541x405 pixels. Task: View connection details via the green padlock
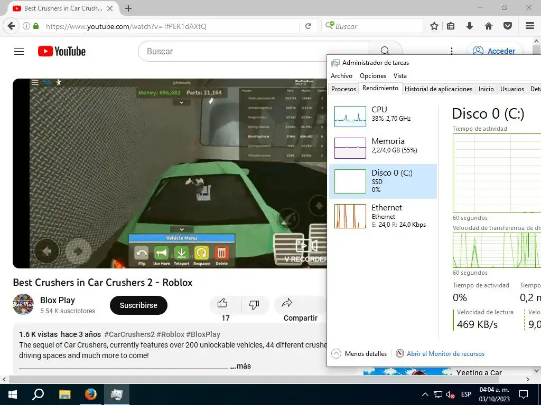[36, 26]
